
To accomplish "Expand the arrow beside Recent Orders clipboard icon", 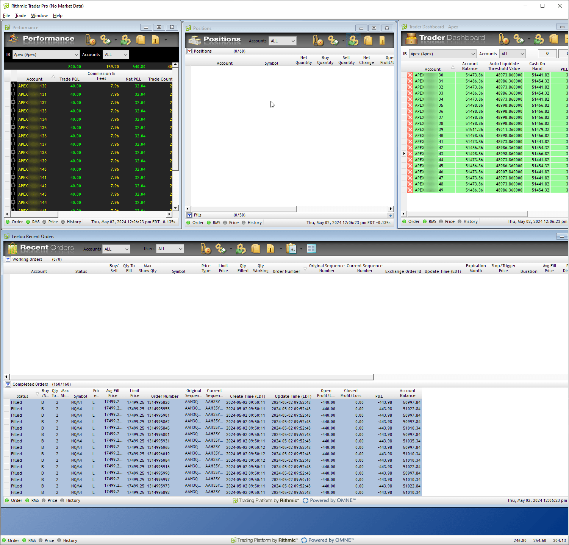I will pyautogui.click(x=301, y=249).
